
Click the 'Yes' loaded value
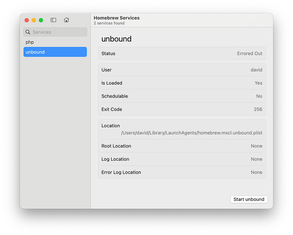258,83
